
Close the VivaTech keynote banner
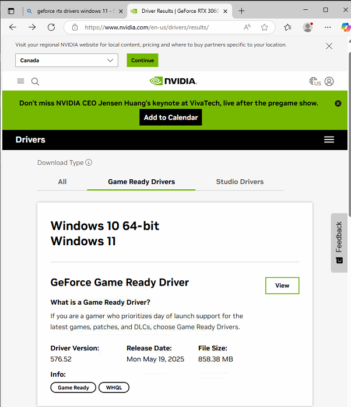point(338,103)
